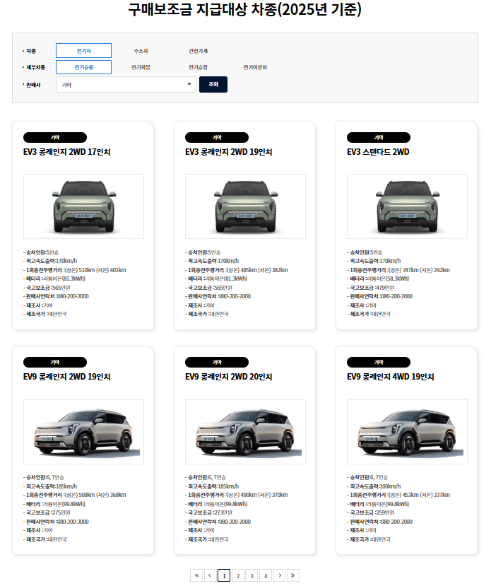Click the title EV3 롱레인지 2WD 19인치
491x586 pixels.
(x=228, y=152)
